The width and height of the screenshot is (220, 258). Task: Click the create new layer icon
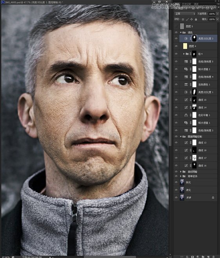(x=208, y=257)
